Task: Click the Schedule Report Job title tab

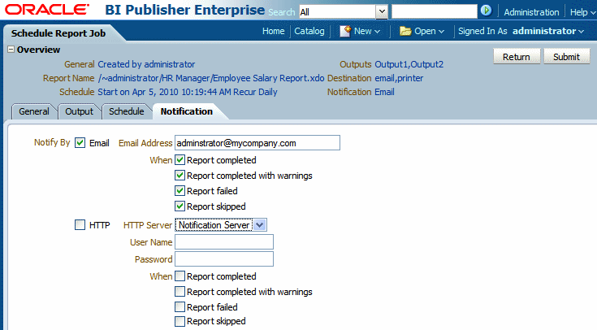Action: pos(58,33)
